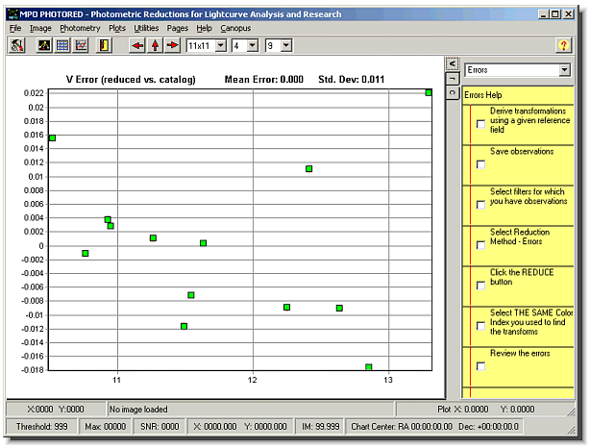Click the red right arrow button

172,45
